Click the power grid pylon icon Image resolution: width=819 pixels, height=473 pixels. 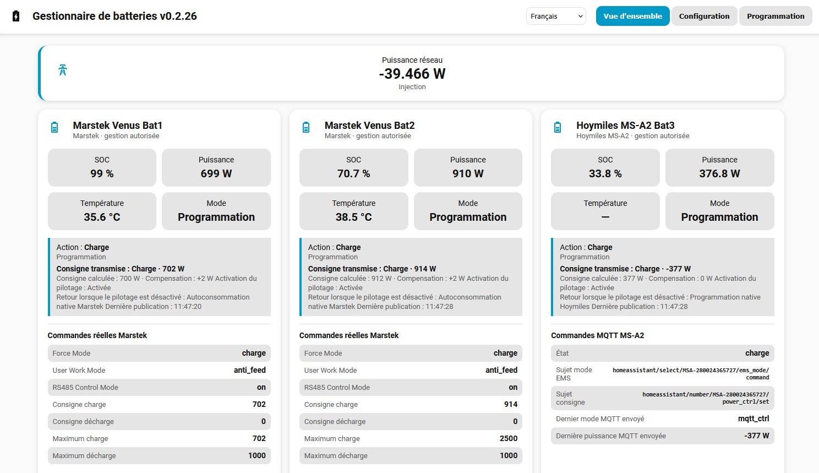pos(63,70)
